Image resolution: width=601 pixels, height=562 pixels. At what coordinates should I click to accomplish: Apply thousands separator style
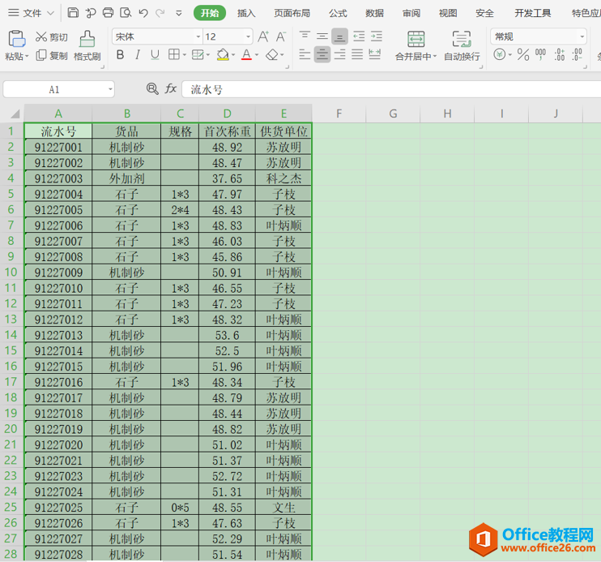(540, 54)
